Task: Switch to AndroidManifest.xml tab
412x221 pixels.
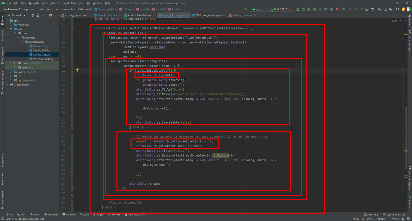Action: click(x=140, y=15)
